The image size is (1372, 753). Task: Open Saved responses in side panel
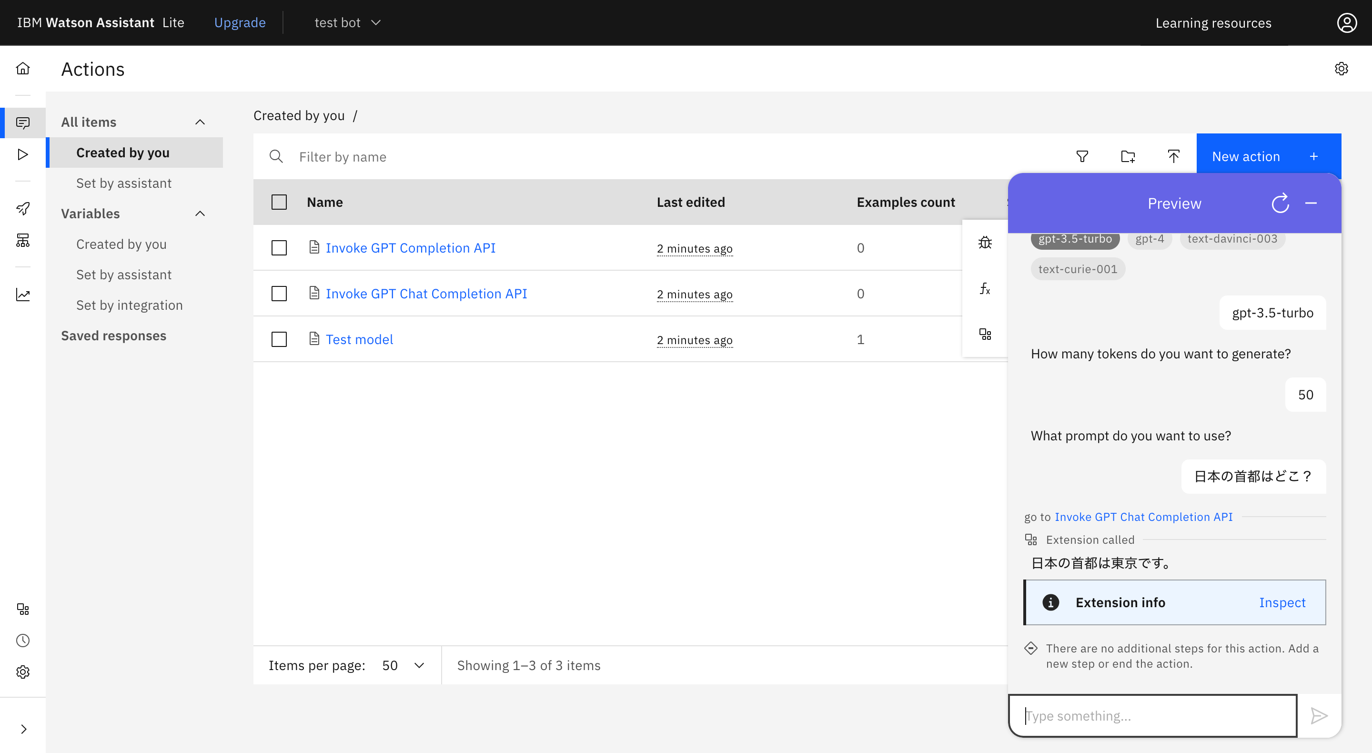(113, 336)
